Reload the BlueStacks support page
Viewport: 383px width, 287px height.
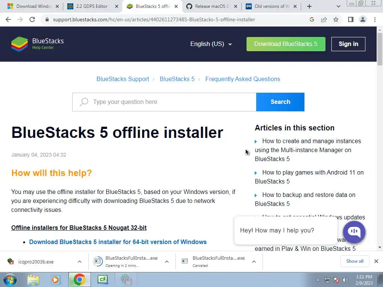click(x=32, y=19)
